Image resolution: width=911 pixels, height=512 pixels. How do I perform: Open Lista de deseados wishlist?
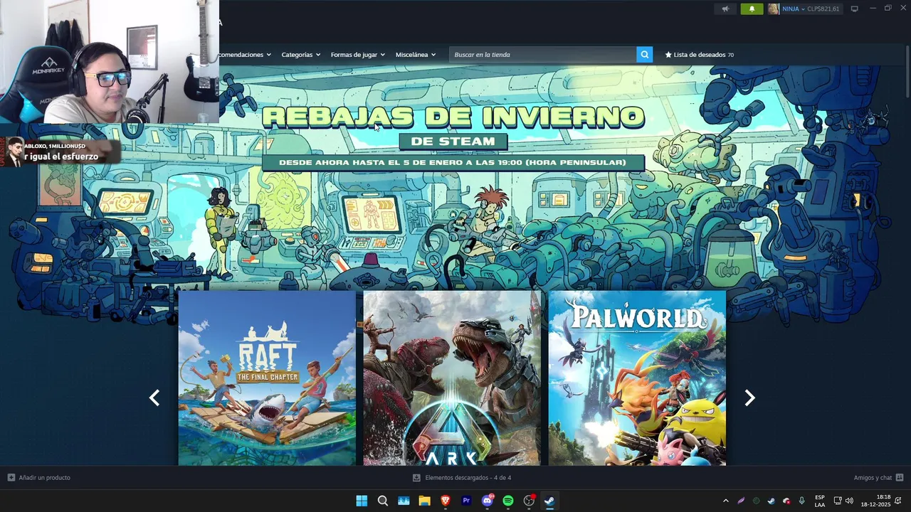click(x=700, y=55)
